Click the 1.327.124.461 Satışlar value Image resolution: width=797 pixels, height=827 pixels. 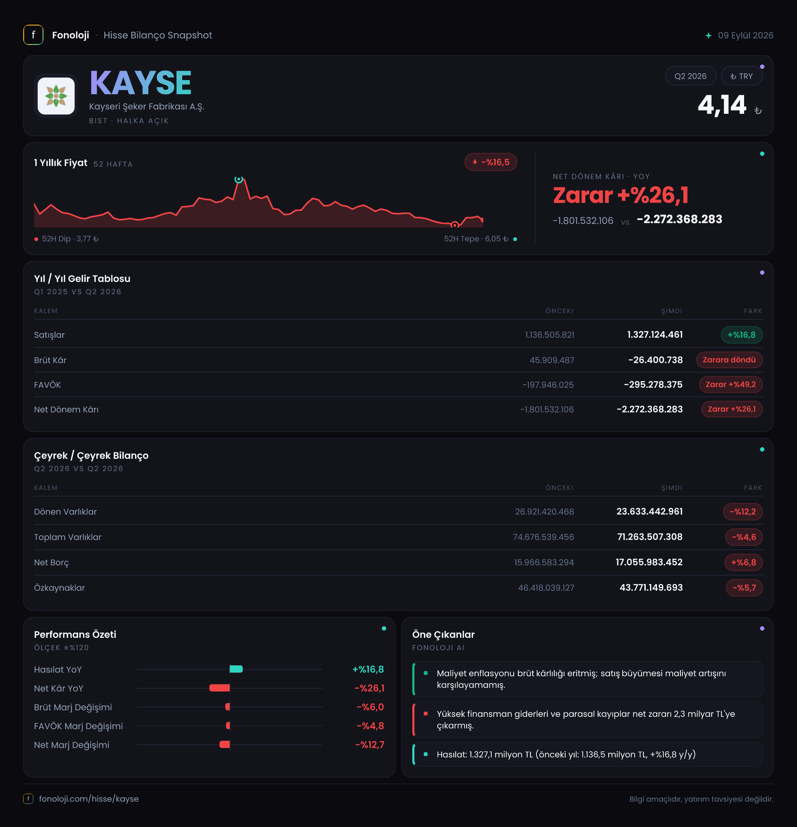tap(655, 335)
